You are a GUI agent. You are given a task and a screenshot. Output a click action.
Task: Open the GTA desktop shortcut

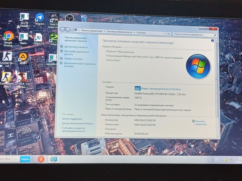(22, 80)
